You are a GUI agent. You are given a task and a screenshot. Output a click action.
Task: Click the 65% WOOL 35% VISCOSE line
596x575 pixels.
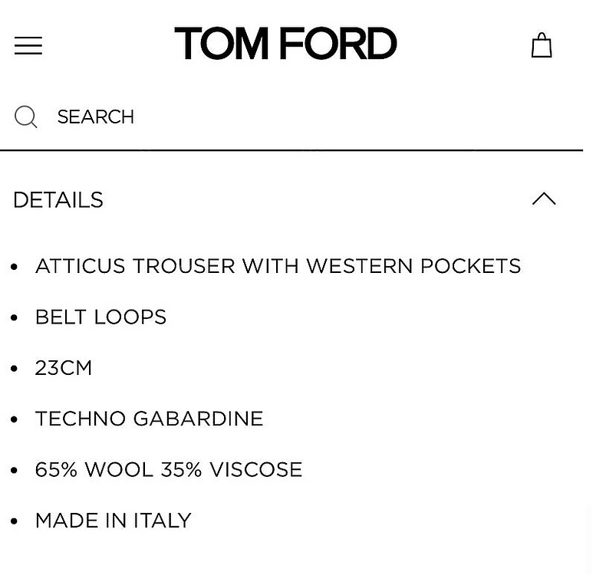click(169, 469)
